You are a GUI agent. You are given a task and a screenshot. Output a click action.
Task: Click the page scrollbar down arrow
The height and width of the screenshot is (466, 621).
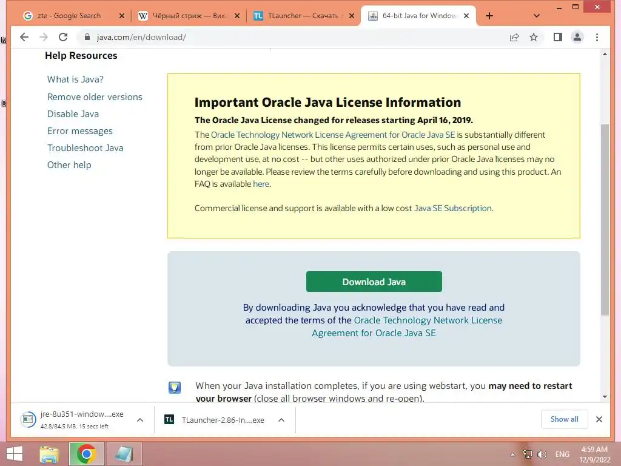[x=605, y=397]
